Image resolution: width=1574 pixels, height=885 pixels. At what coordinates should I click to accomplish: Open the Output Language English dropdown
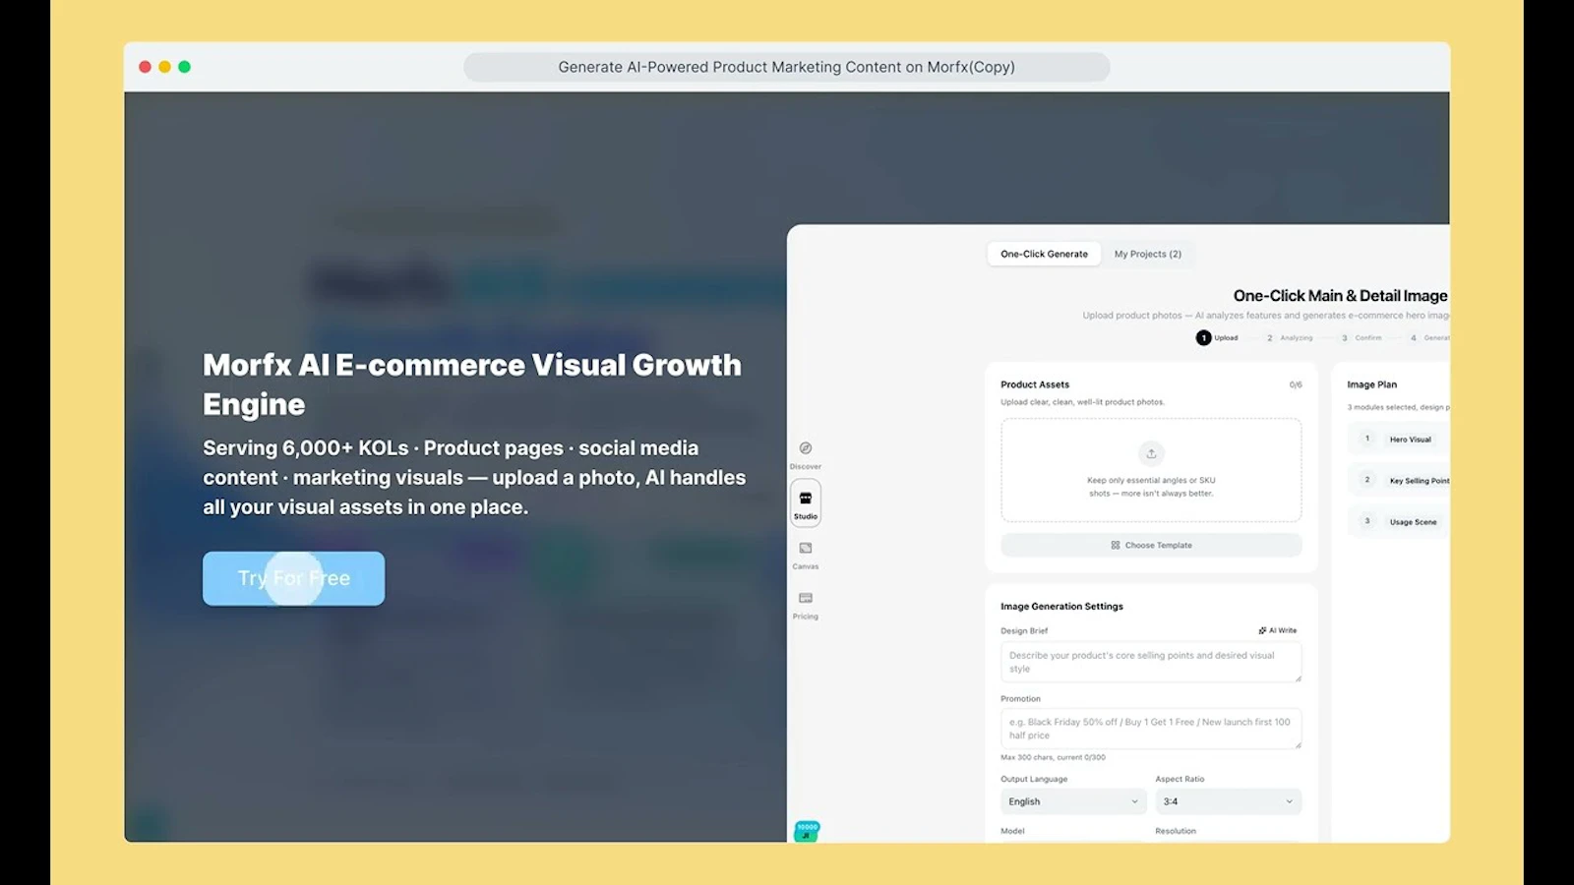(x=1073, y=801)
